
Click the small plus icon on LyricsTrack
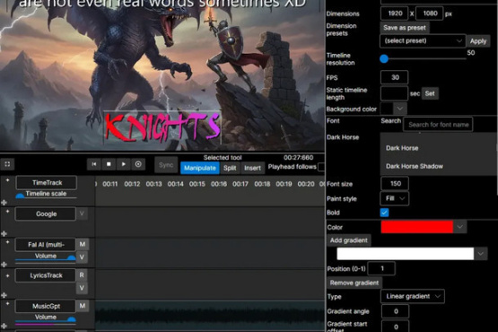7,275
